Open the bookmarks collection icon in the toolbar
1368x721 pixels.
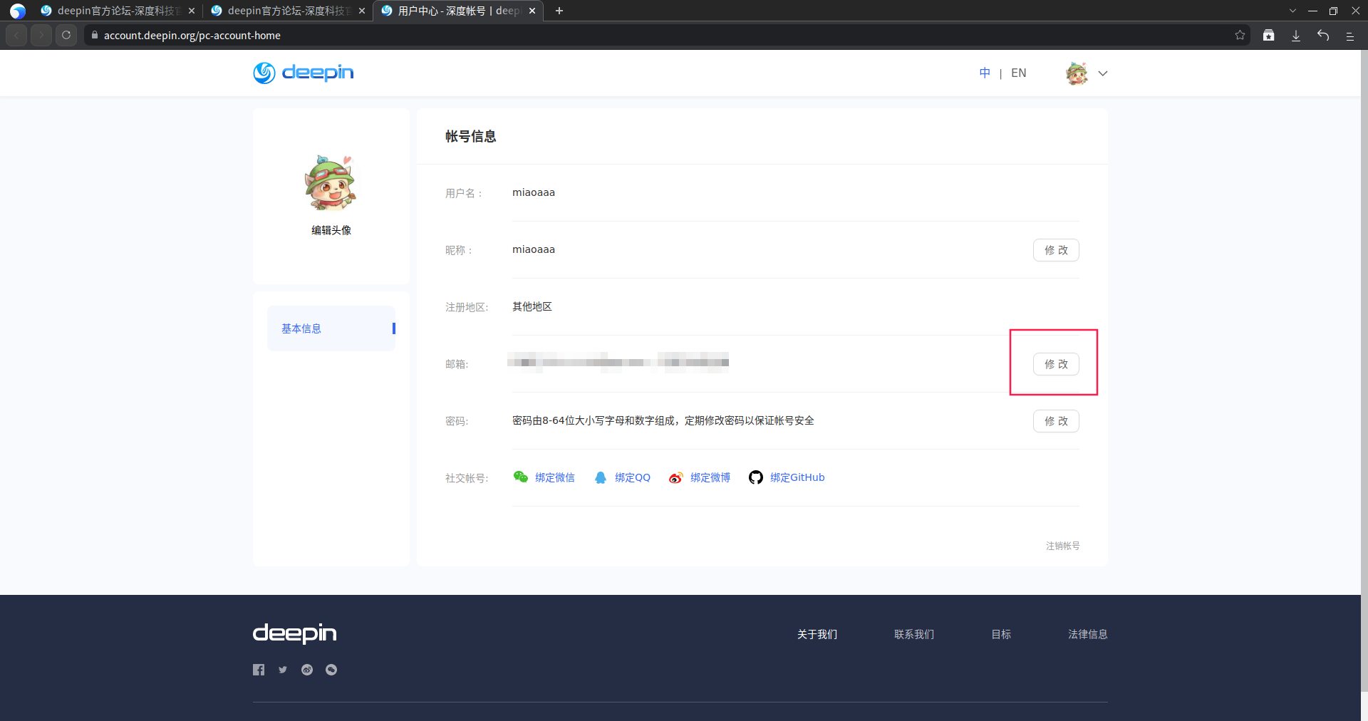tap(1268, 35)
